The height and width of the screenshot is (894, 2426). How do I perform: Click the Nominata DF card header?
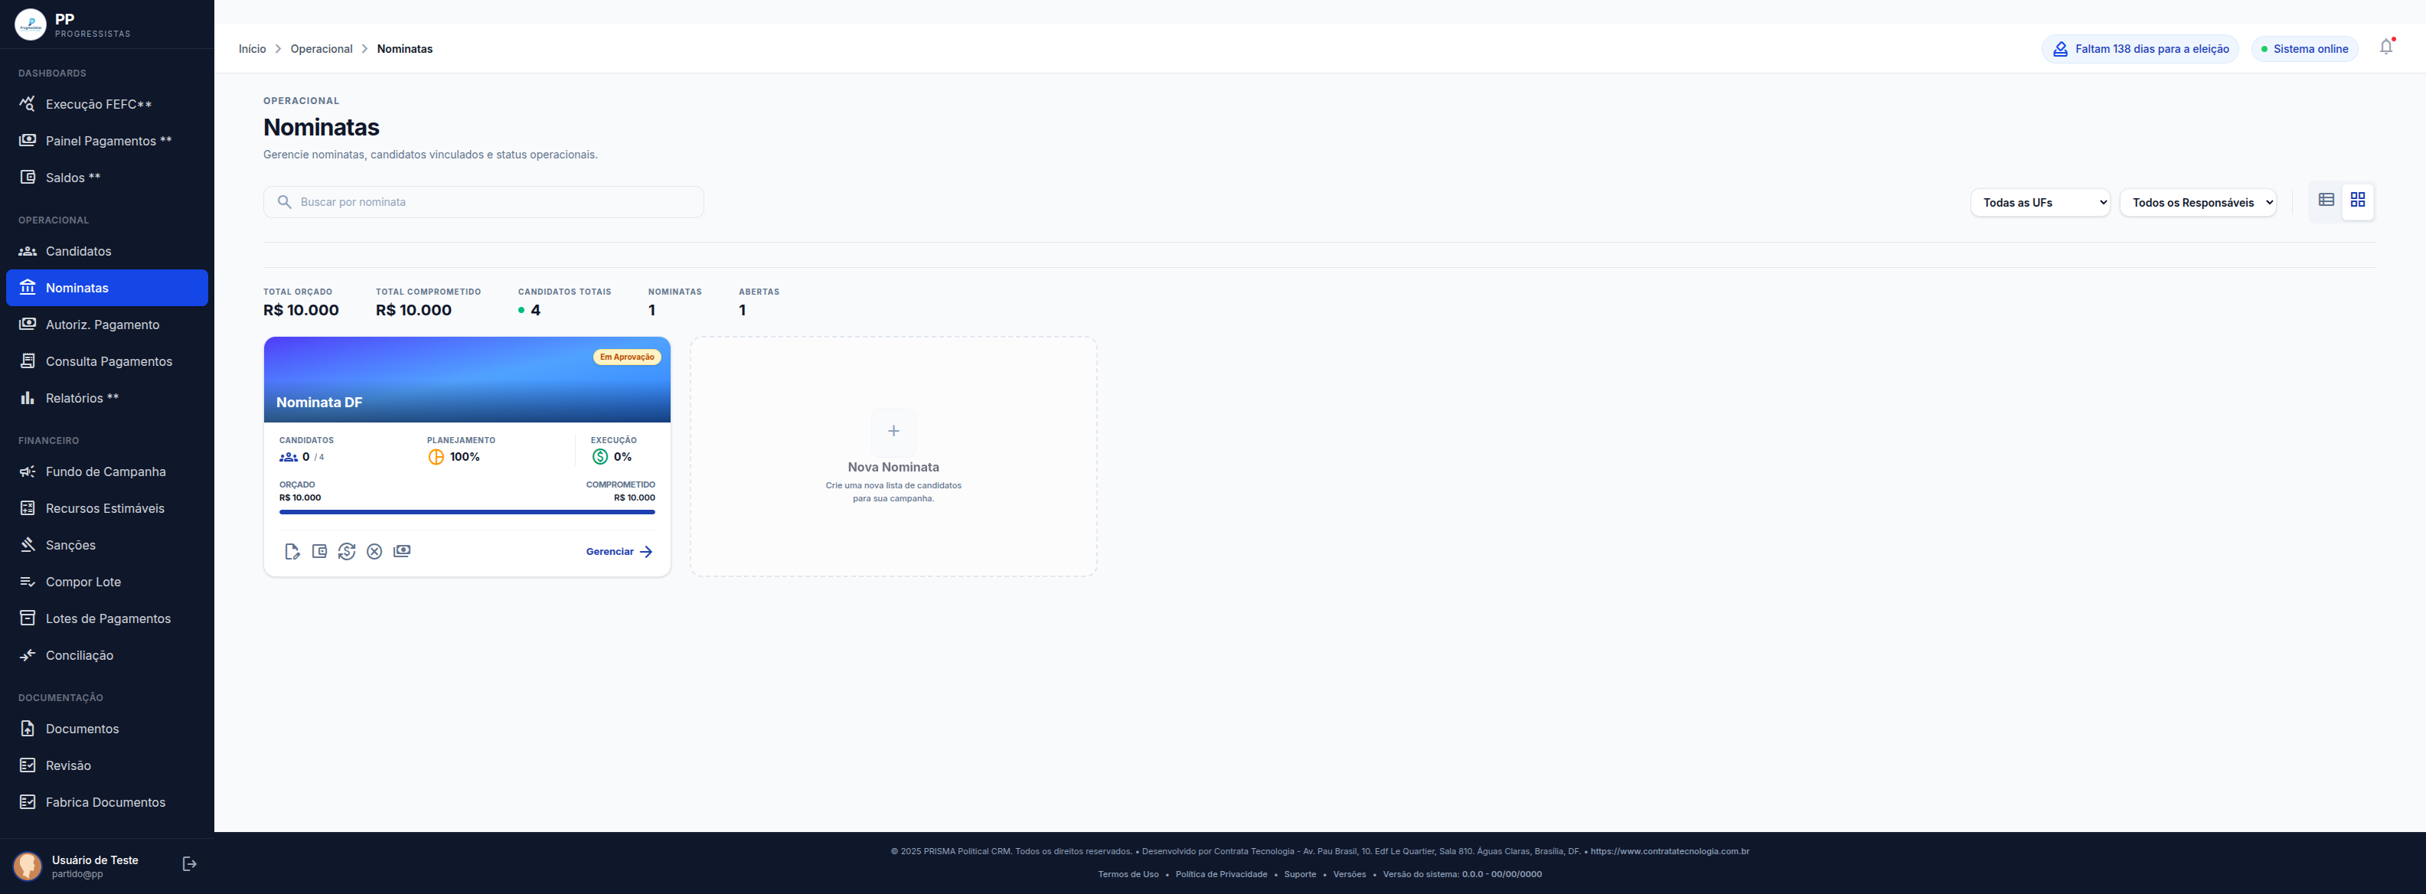pyautogui.click(x=467, y=380)
